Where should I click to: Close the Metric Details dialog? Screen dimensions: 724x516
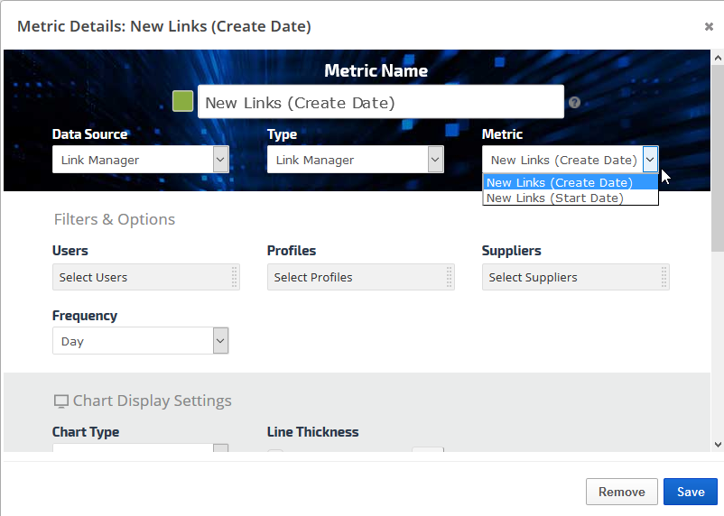[709, 26]
